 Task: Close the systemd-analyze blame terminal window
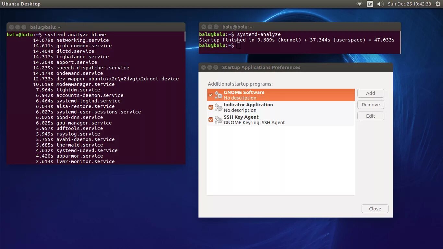pyautogui.click(x=12, y=27)
